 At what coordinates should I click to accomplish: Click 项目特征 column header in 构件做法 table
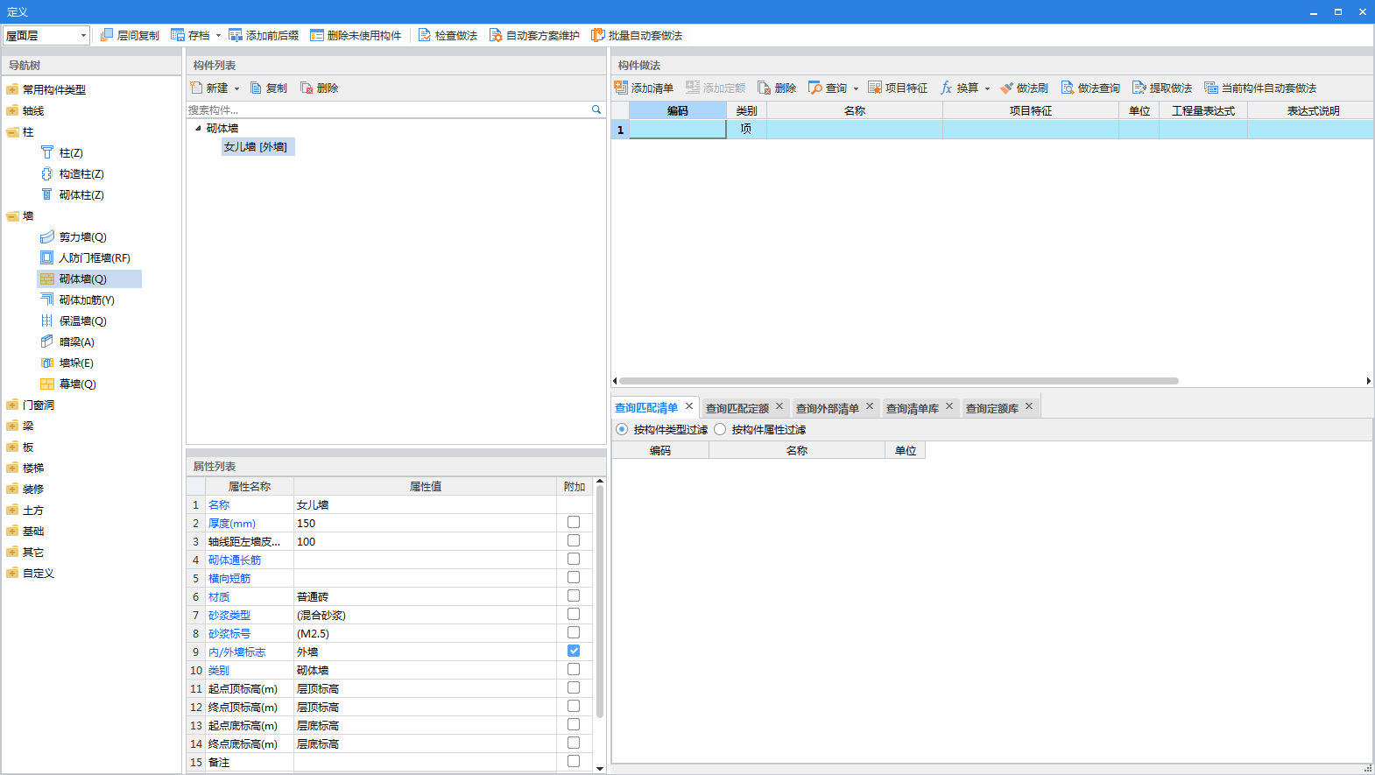pos(1031,110)
